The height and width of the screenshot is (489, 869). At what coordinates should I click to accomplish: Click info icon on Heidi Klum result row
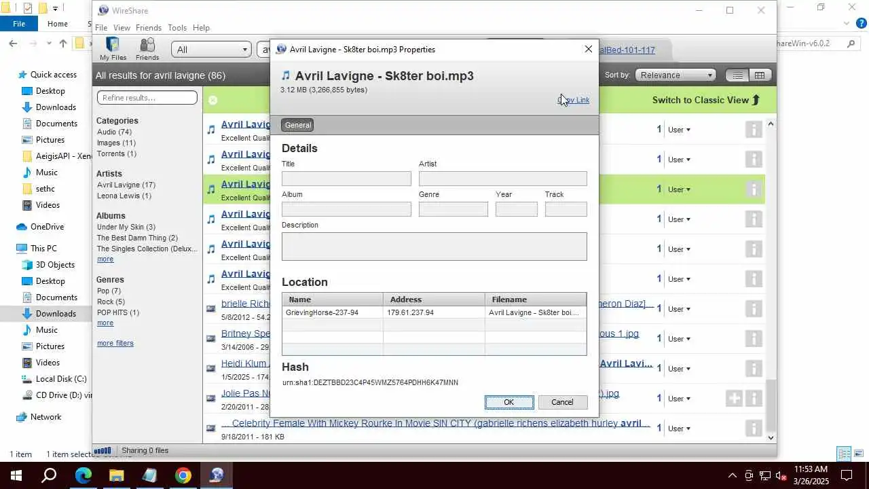(754, 369)
